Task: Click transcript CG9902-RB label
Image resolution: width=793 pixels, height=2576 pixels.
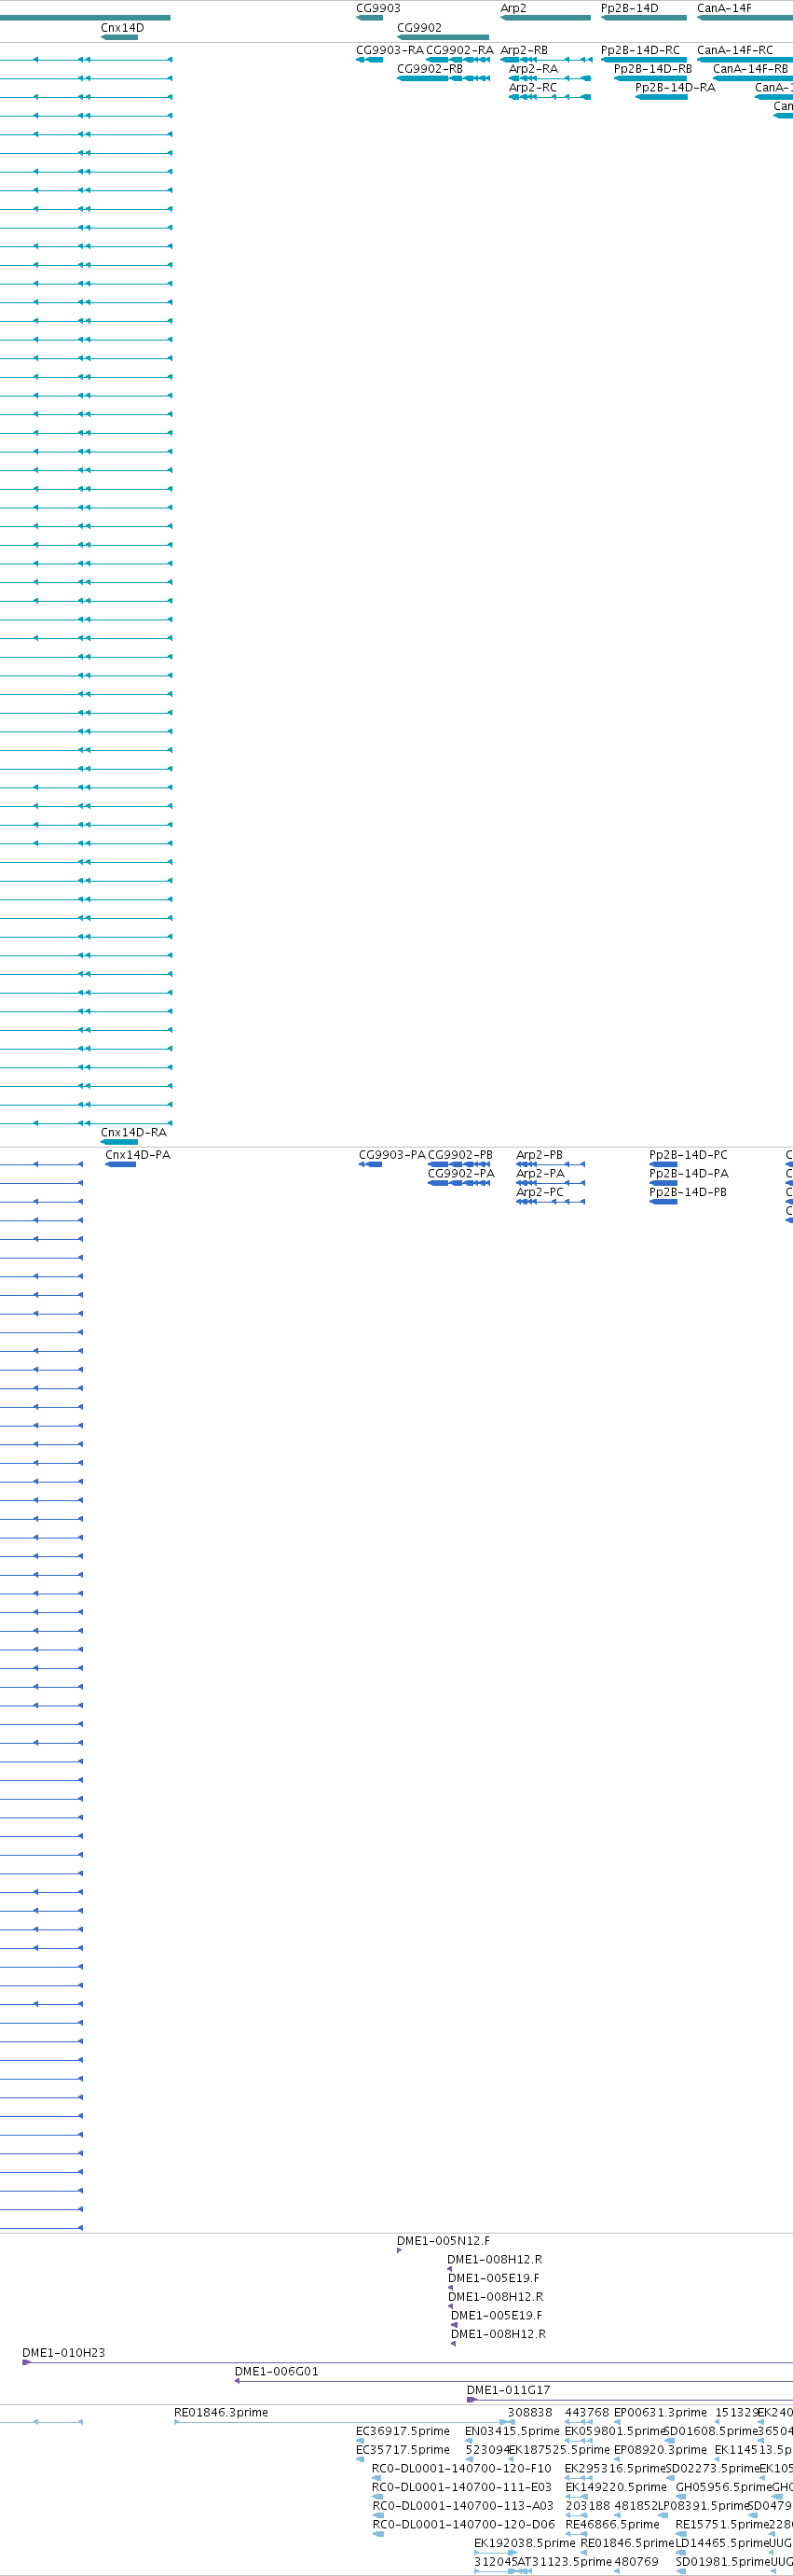Action: [430, 69]
